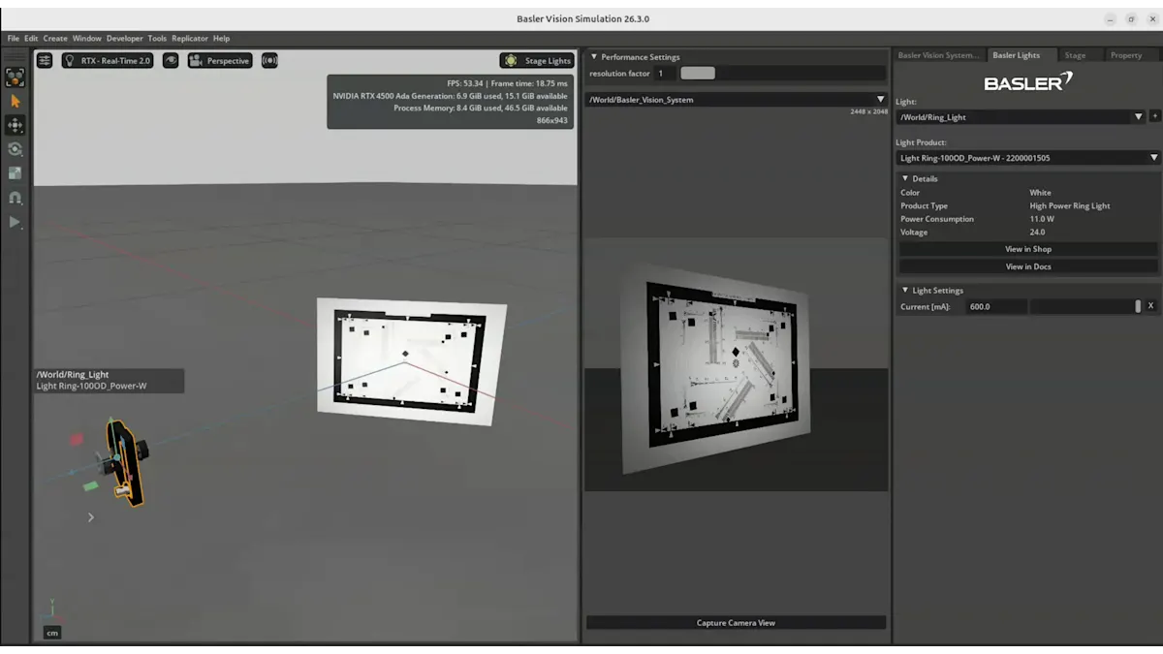Click the 24.0 voltage value

(1037, 233)
